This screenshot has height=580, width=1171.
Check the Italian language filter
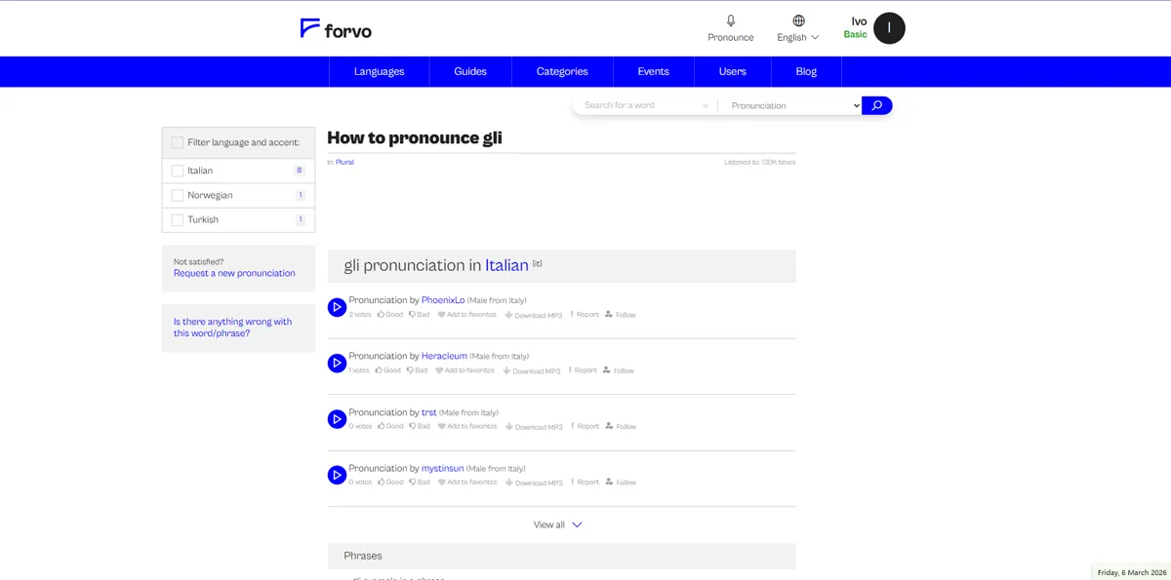(177, 170)
